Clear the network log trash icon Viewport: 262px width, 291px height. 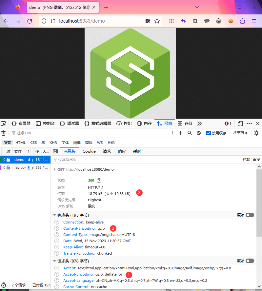(x=4, y=133)
